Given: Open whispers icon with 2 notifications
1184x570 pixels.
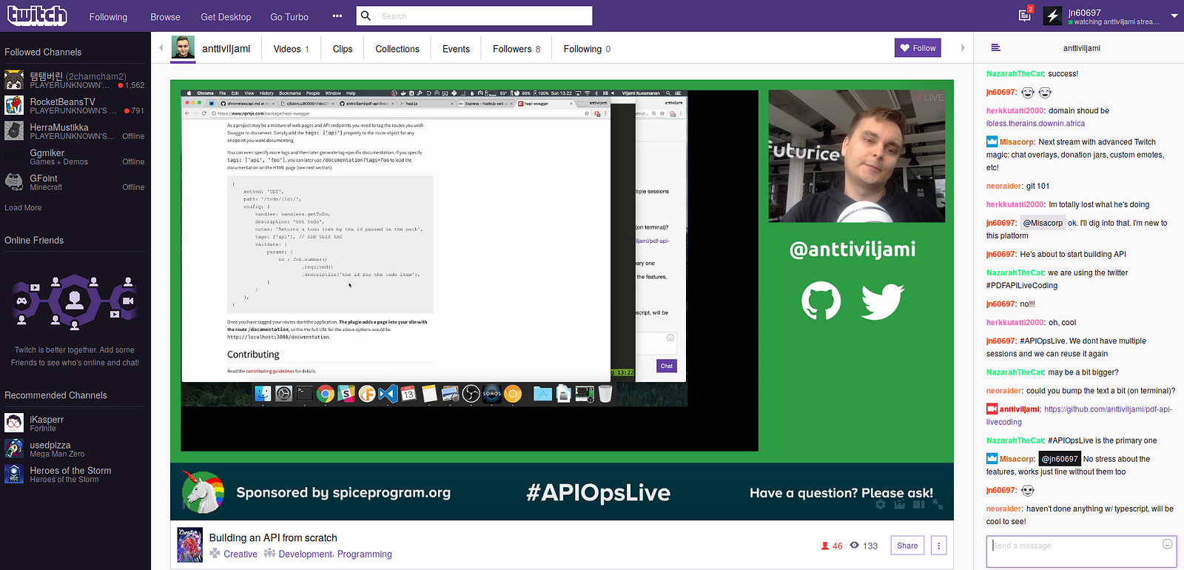Looking at the screenshot, I should click(1025, 16).
